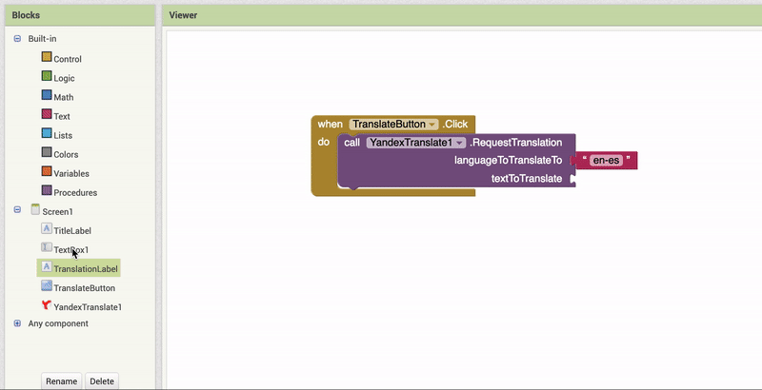The image size is (762, 390).
Task: Click the Any component heading text
Action: (58, 323)
